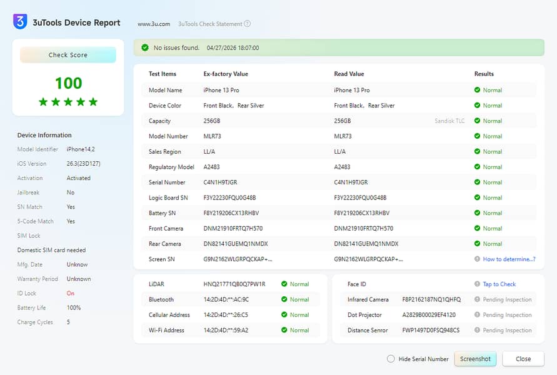Click the model identifier iPhone14,2
Screen dimensions: 557x375
click(81, 149)
